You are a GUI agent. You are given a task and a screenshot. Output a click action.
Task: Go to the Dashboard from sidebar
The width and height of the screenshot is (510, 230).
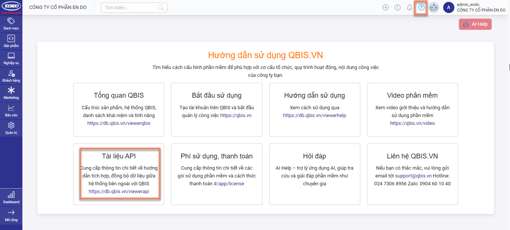point(11,198)
